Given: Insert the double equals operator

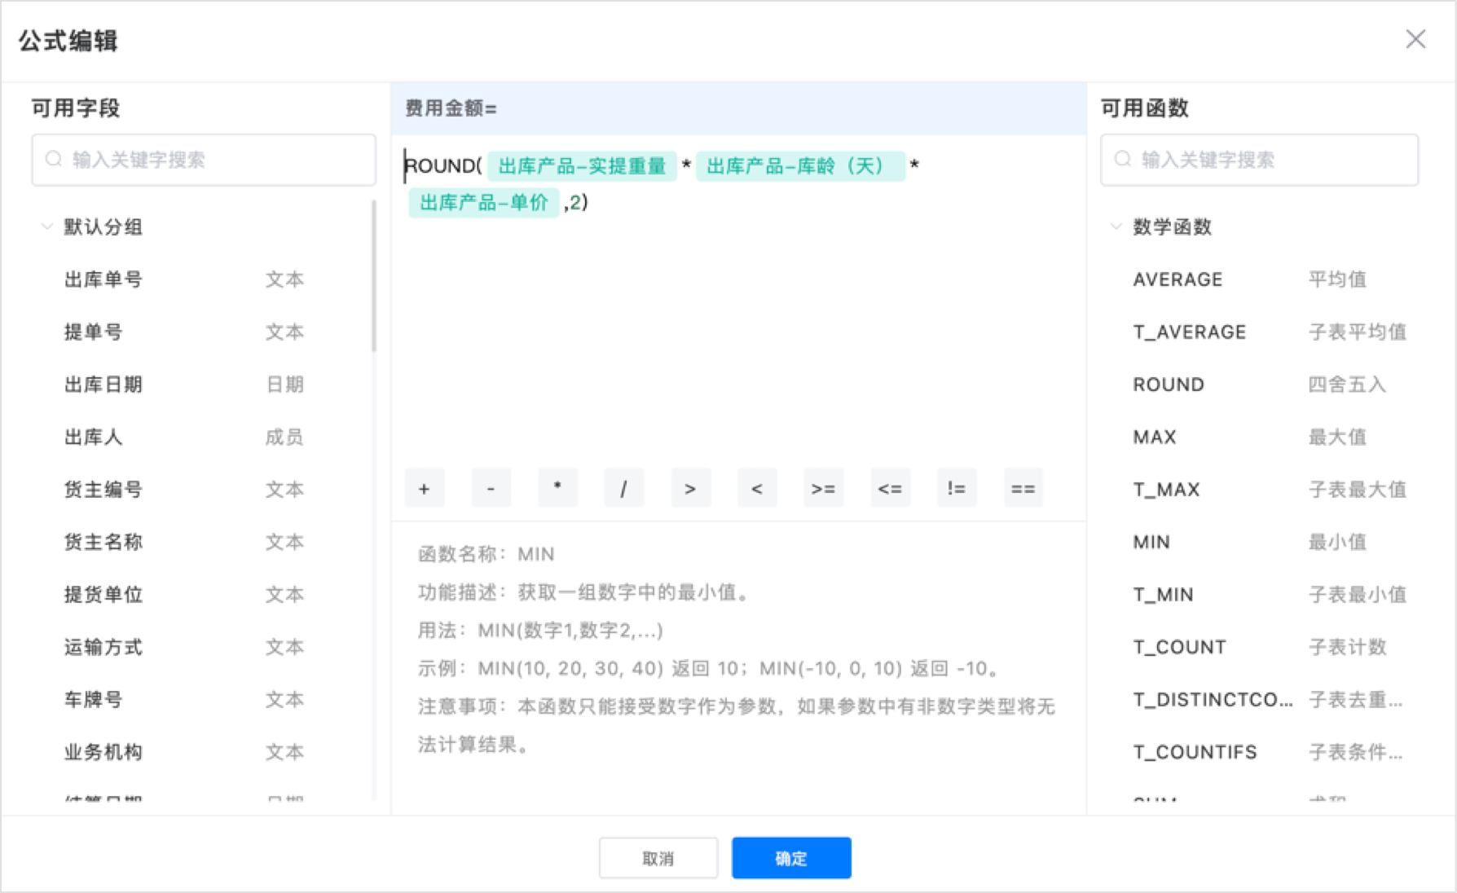Looking at the screenshot, I should click(x=1023, y=489).
